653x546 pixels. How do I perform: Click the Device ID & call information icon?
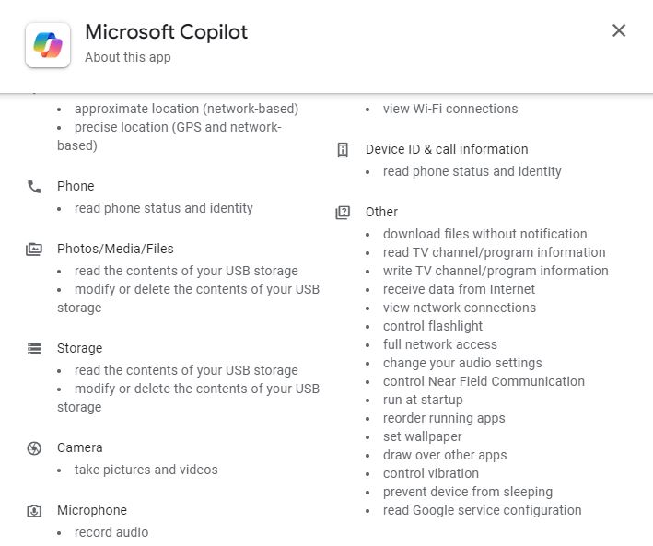[x=343, y=149]
